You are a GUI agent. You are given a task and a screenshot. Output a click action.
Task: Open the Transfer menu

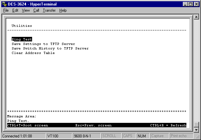49,10
